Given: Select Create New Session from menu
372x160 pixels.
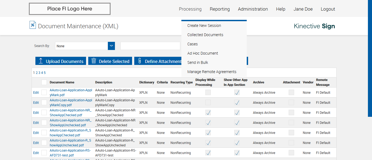Looking at the screenshot, I should (x=204, y=26).
